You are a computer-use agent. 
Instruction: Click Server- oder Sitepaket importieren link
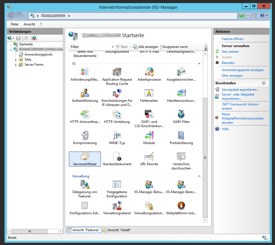coord(238,97)
